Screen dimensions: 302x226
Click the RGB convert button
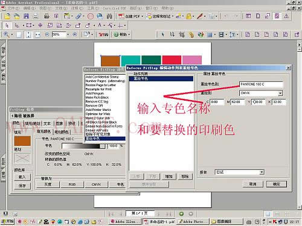point(72,184)
